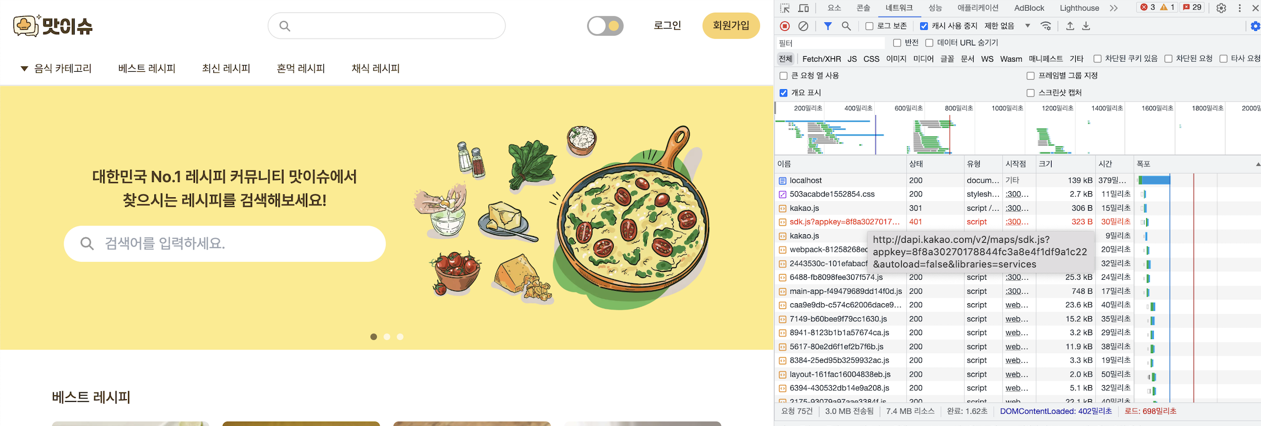
Task: Toggle the dark mode switch
Action: 605,26
